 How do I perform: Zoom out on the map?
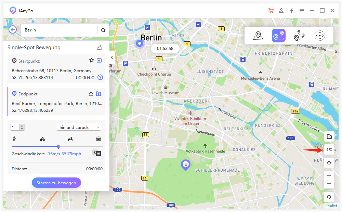pos(329,183)
